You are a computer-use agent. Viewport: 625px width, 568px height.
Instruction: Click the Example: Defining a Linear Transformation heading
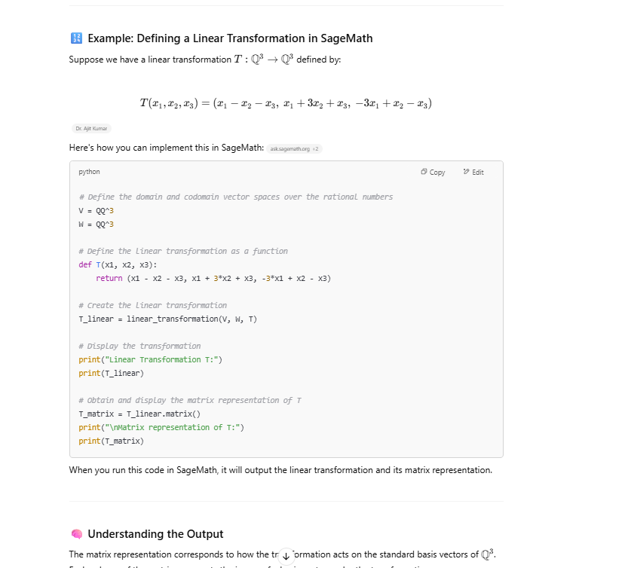(x=230, y=38)
